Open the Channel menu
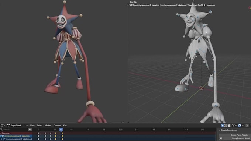 [57, 126]
